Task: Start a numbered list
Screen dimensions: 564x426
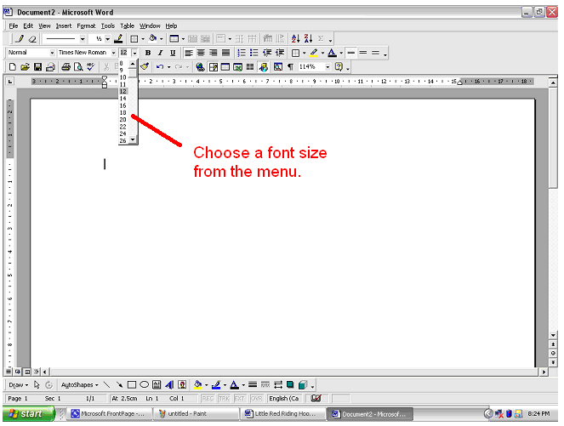Action: point(242,53)
